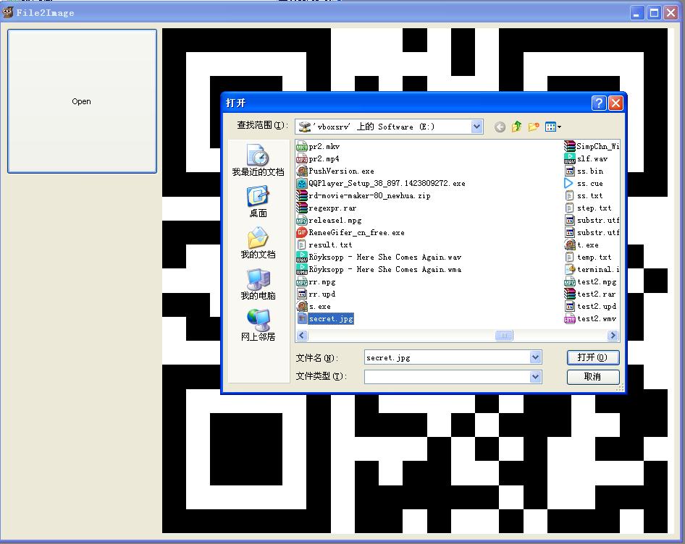Image resolution: width=685 pixels, height=544 pixels.
Task: Select ReneeGifer_cn_free.exe file icon
Action: point(302,232)
